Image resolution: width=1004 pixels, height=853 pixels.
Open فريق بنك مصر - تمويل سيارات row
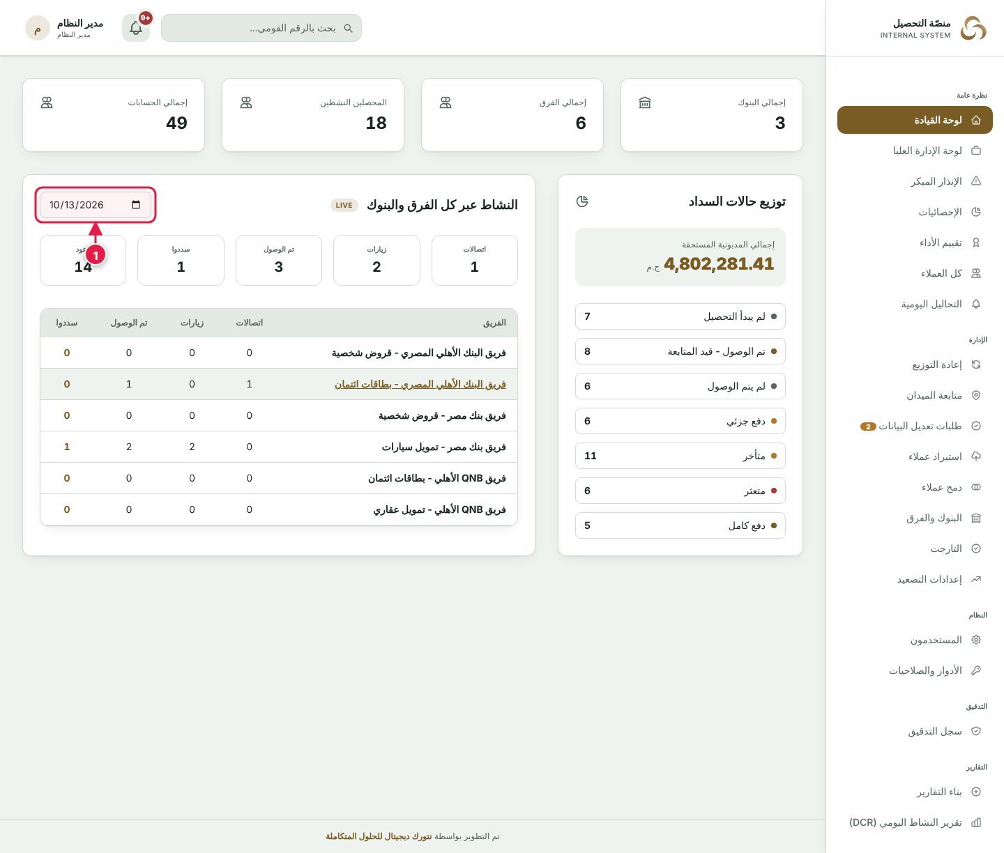(279, 447)
